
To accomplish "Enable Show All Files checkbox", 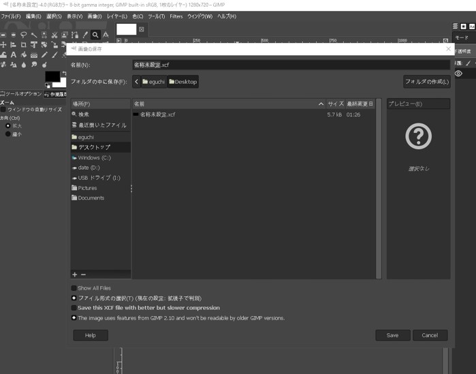I will 74,288.
